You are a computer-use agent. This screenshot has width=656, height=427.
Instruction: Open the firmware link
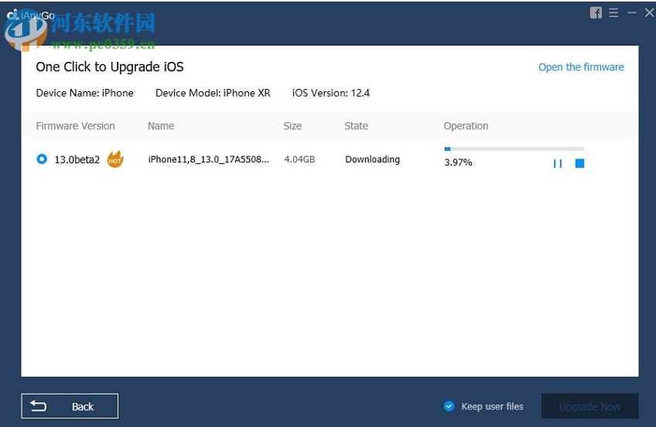pyautogui.click(x=581, y=67)
